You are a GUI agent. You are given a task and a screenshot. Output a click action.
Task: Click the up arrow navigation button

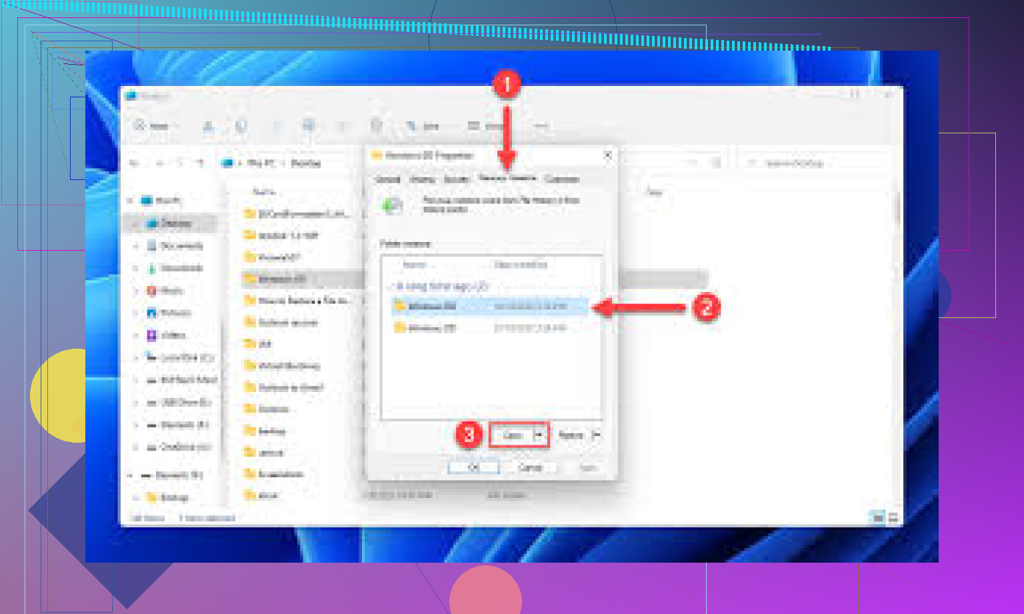(x=199, y=163)
